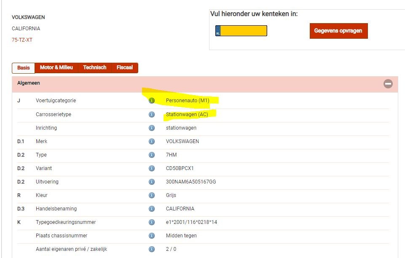Image resolution: width=405 pixels, height=258 pixels.
Task: Click info icon beside Carrosserietype row
Action: click(x=152, y=114)
